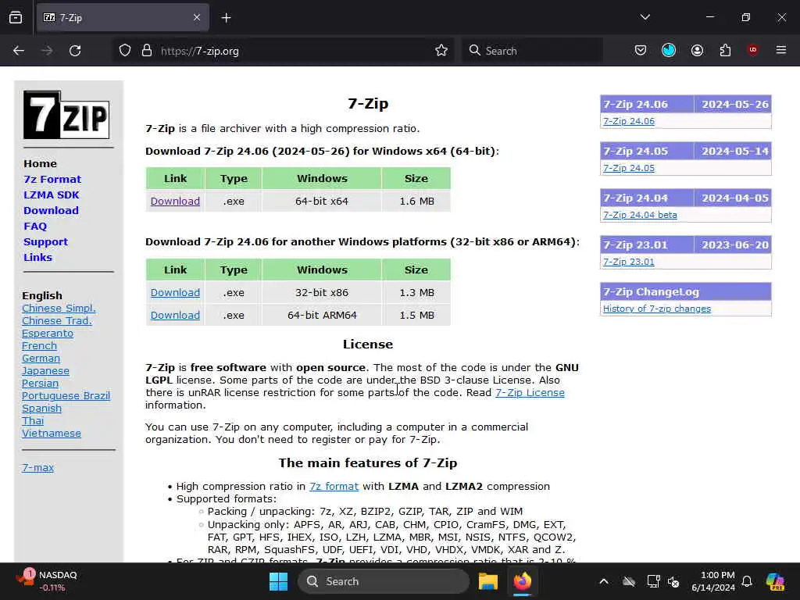Click the taskbar Search box

pyautogui.click(x=383, y=581)
